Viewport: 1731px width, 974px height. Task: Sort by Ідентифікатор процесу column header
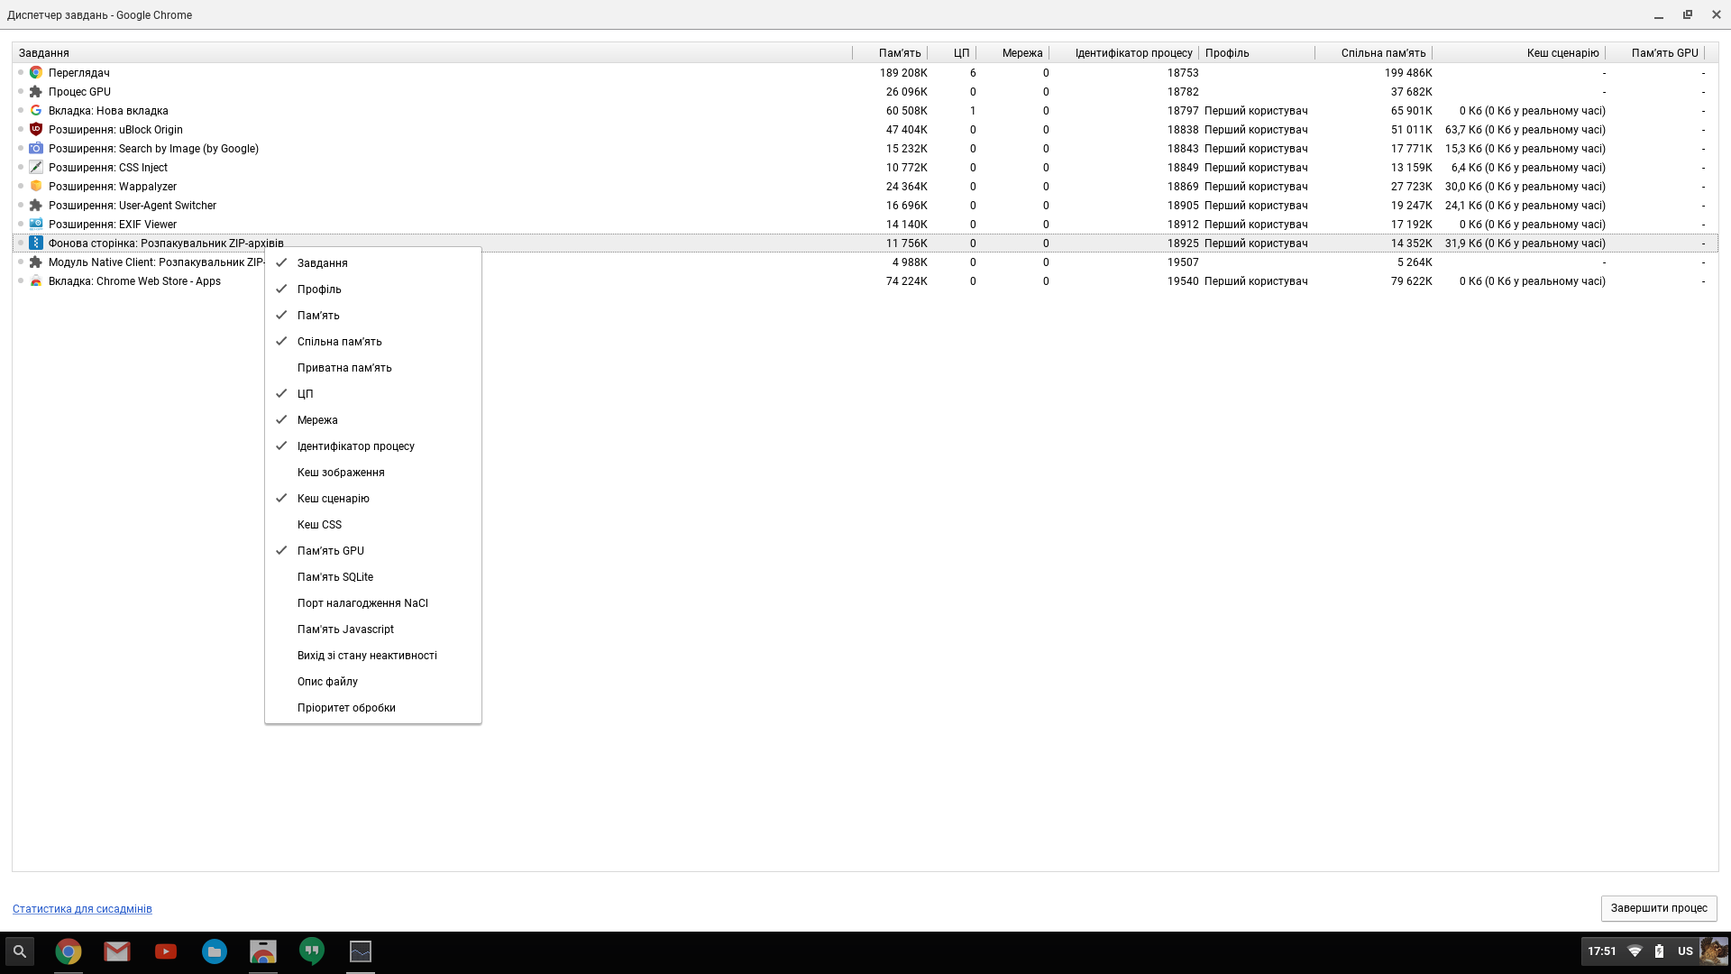coord(1132,53)
